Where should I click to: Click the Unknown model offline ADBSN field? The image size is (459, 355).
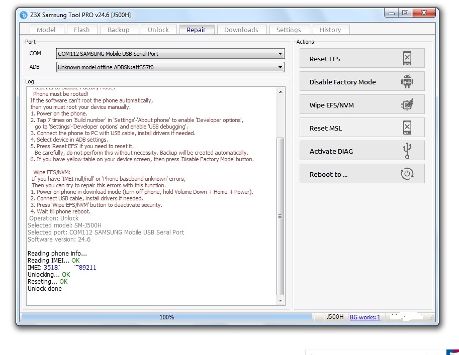[x=170, y=67]
